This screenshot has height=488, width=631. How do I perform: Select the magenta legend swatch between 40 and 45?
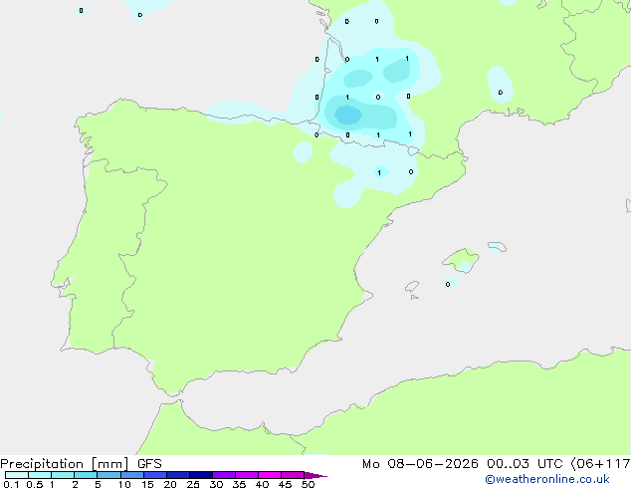[270, 475]
